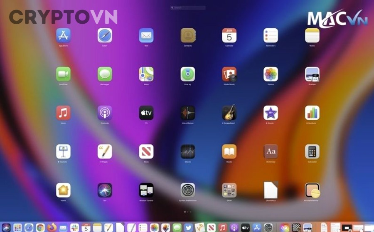Open News from the Dock
Image resolution: width=374 pixels, height=232 pixels.
pyautogui.click(x=212, y=228)
